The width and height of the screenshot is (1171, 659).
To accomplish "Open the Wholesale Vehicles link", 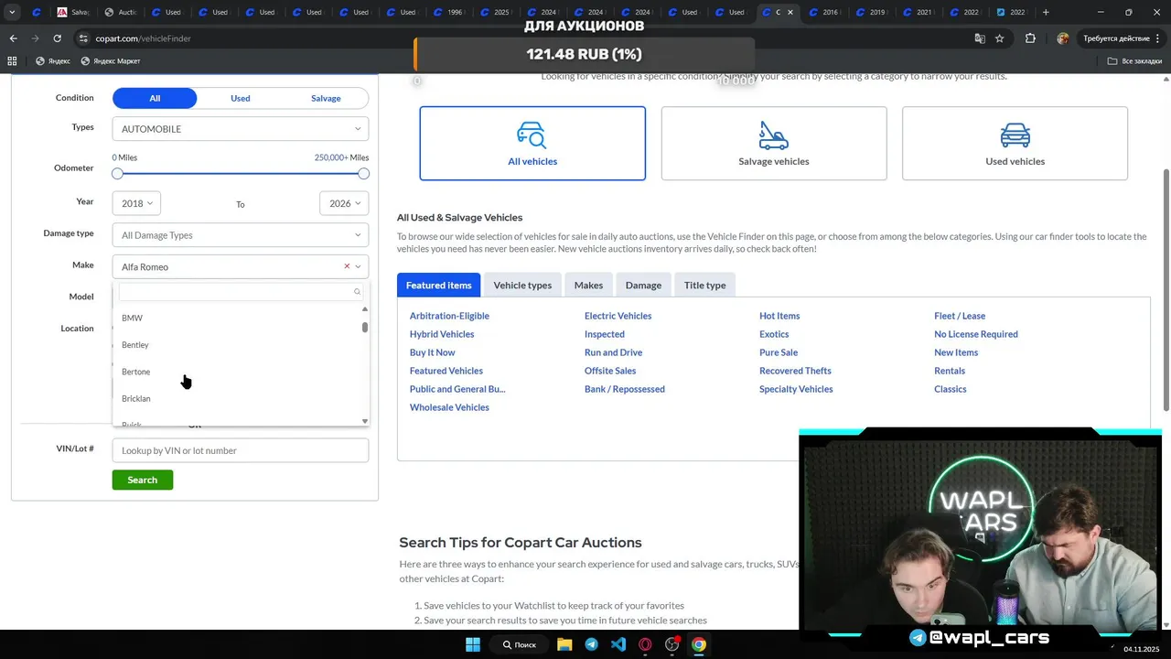I will click(x=449, y=407).
